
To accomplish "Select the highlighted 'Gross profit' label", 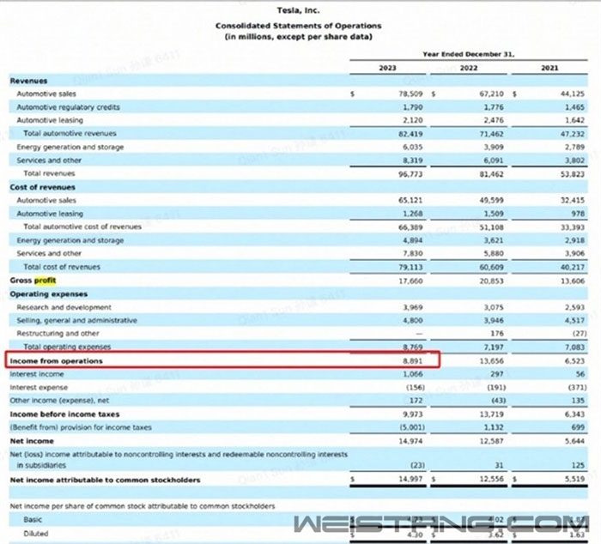I will [x=33, y=281].
